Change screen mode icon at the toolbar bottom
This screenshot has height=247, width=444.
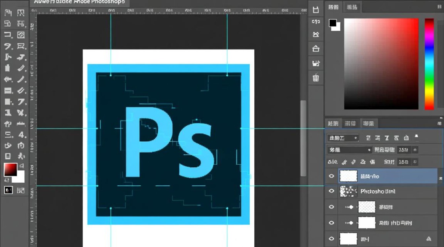click(20, 190)
